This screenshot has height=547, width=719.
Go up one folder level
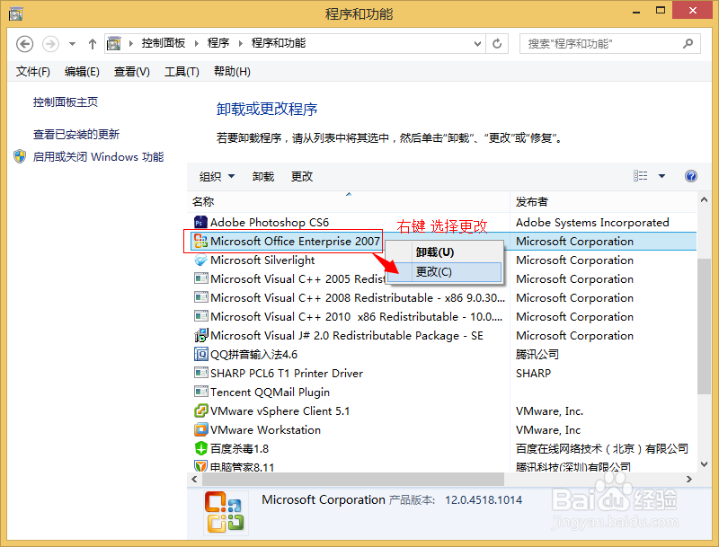click(93, 44)
